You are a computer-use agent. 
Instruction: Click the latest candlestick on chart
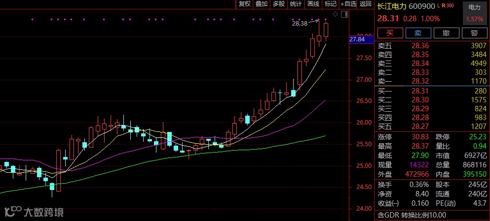pyautogui.click(x=326, y=30)
